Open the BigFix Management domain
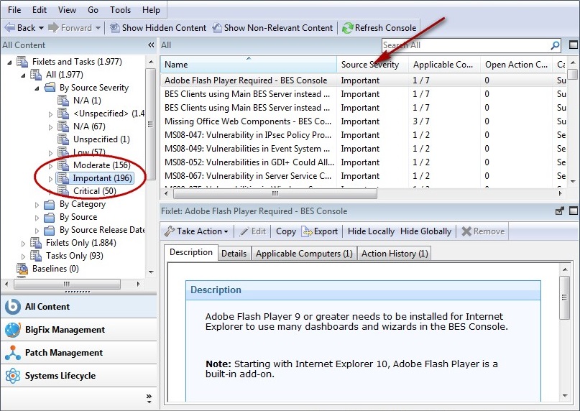The height and width of the screenshot is (411, 580). click(65, 330)
